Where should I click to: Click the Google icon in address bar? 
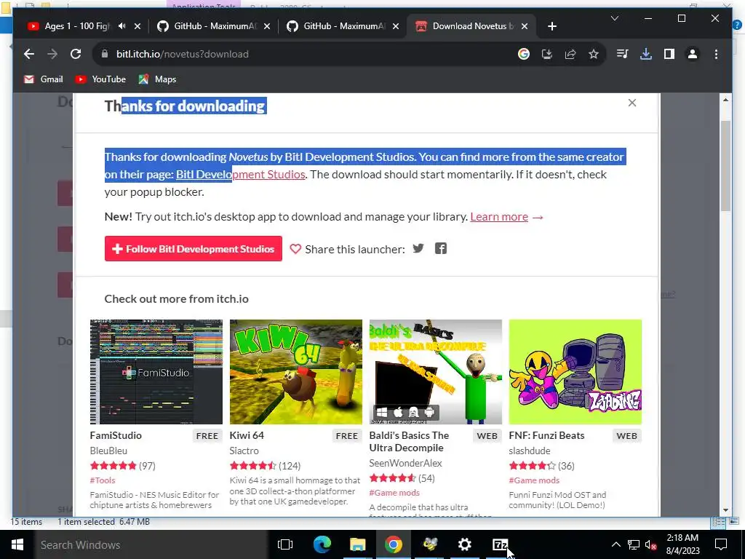tap(524, 54)
